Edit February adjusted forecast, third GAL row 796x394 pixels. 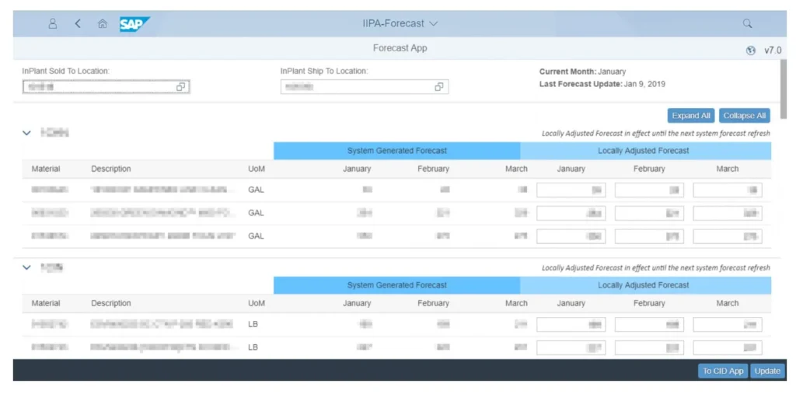649,236
